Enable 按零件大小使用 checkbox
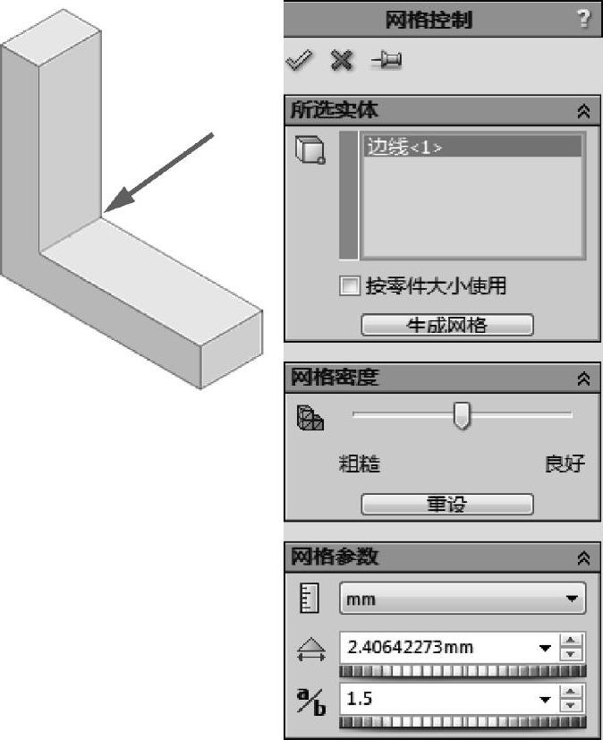 (x=350, y=286)
